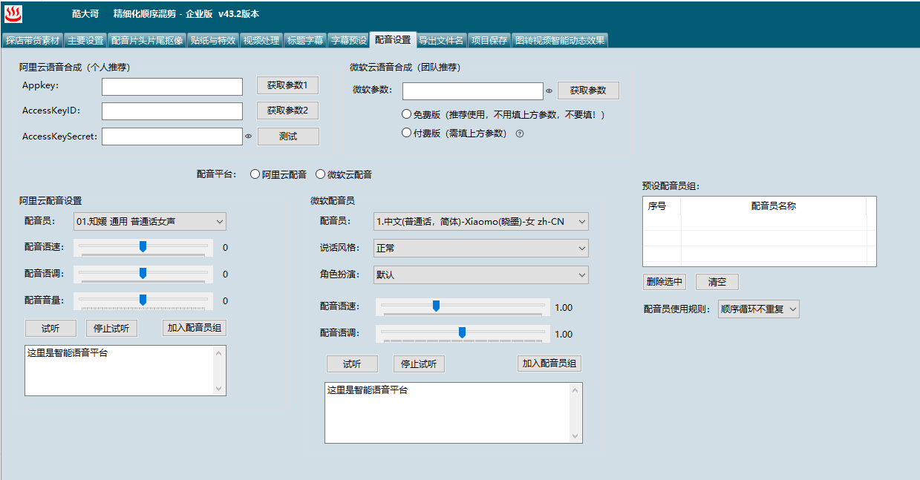Open the 字幕预设 tab
This screenshot has height=480, width=920.
[x=349, y=41]
